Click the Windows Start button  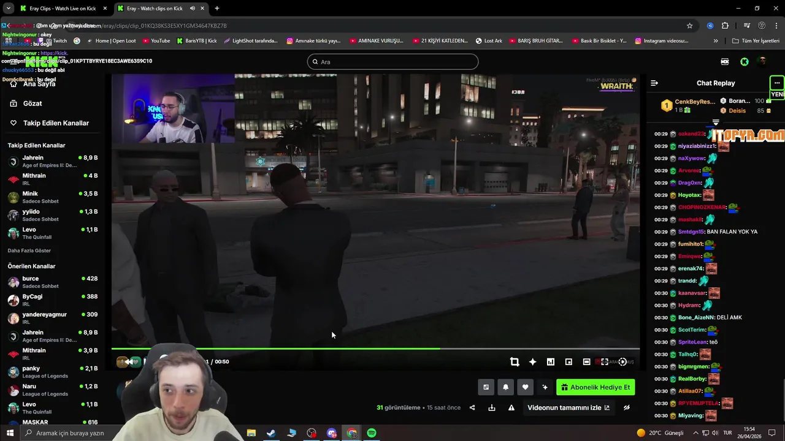click(10, 433)
